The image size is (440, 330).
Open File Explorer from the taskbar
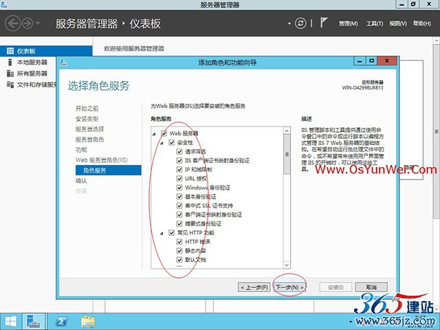88,322
